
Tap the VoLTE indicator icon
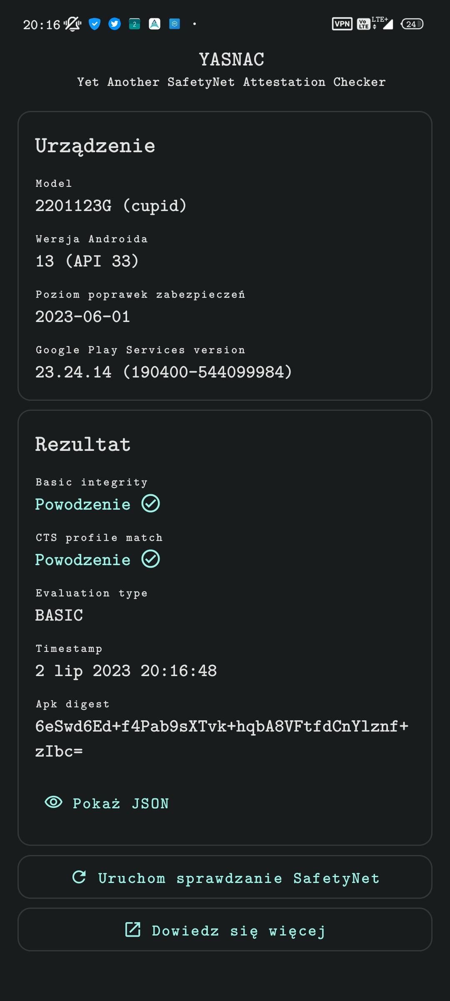tap(363, 24)
